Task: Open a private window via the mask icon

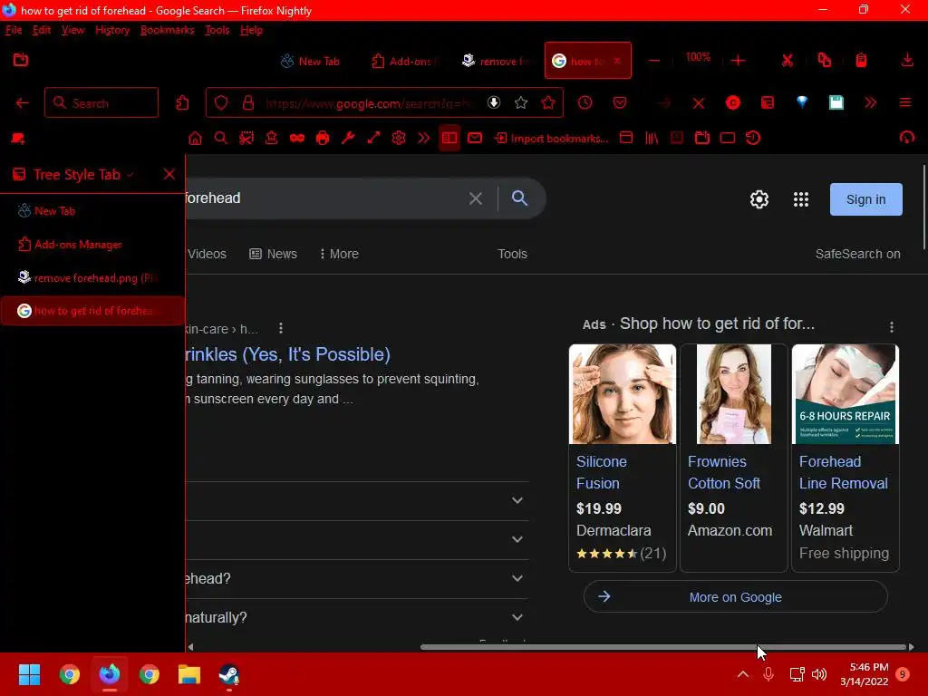Action: (x=297, y=139)
